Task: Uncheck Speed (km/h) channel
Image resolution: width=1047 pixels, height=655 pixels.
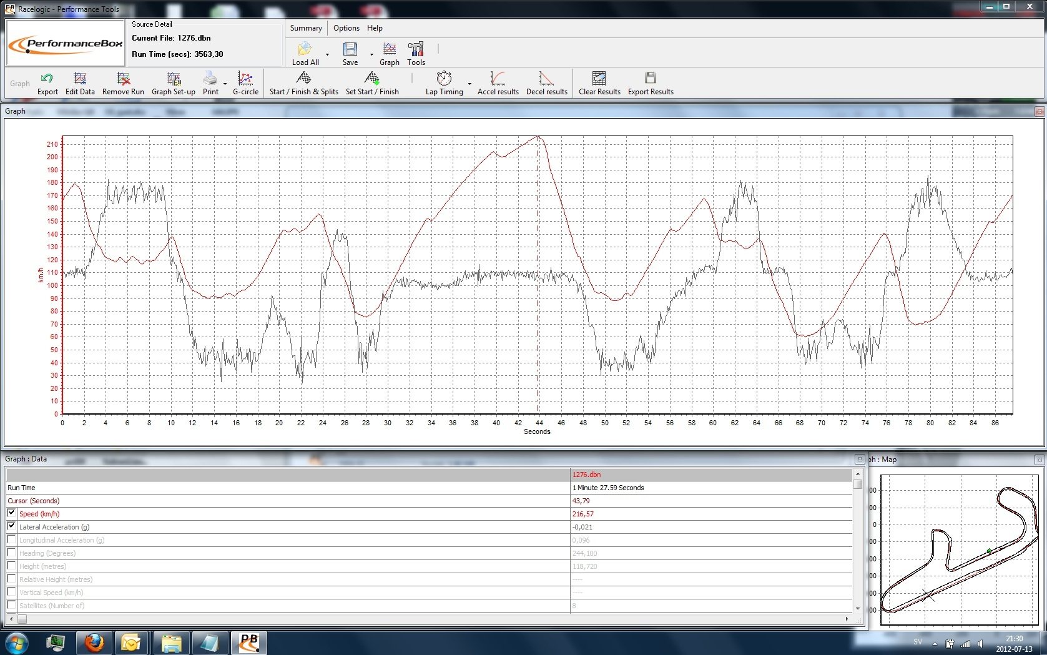Action: (x=11, y=513)
